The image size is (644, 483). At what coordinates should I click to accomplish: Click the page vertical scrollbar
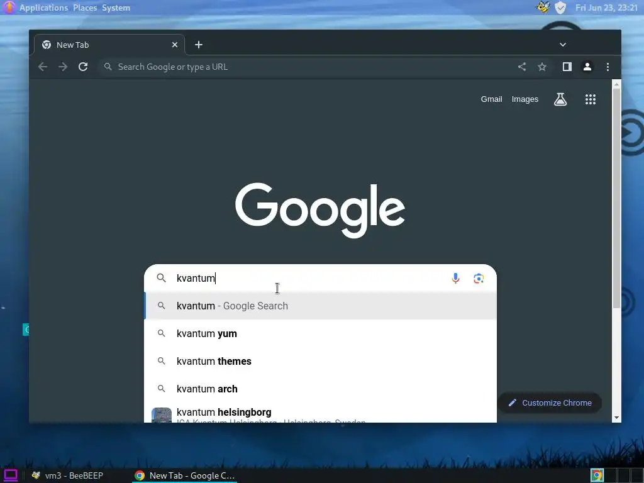tap(616, 197)
